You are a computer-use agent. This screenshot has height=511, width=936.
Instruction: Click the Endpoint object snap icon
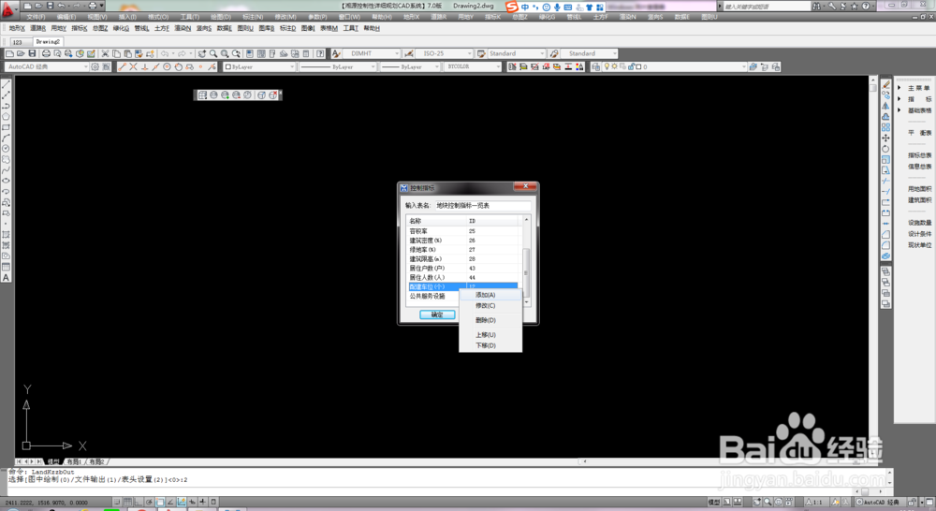[x=122, y=66]
